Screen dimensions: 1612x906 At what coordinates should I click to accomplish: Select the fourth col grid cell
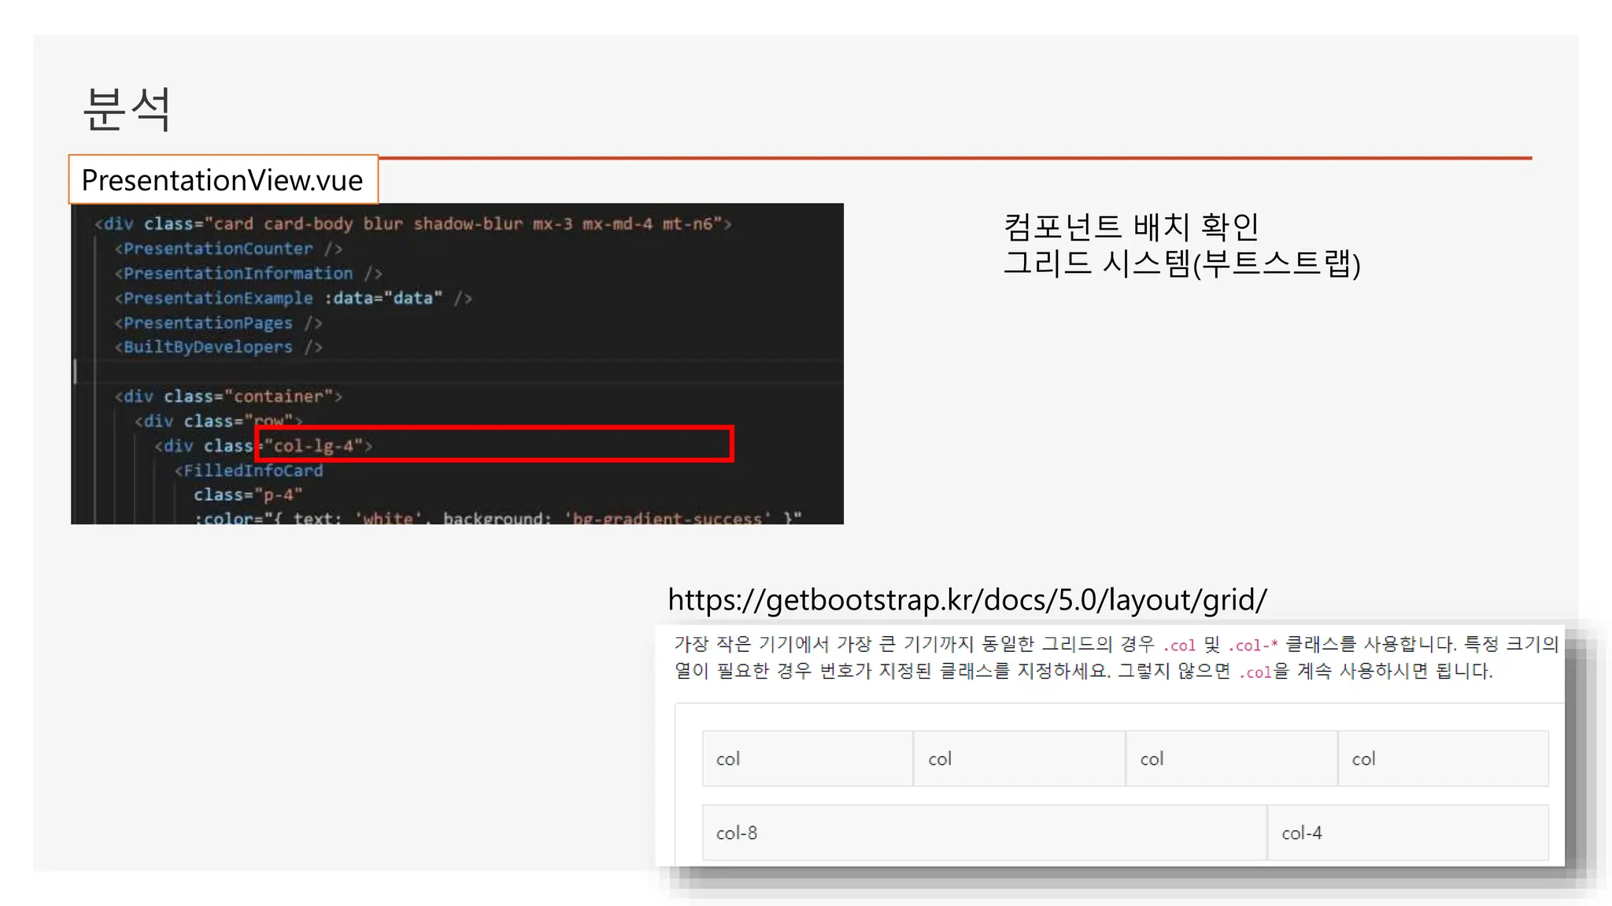(1443, 759)
